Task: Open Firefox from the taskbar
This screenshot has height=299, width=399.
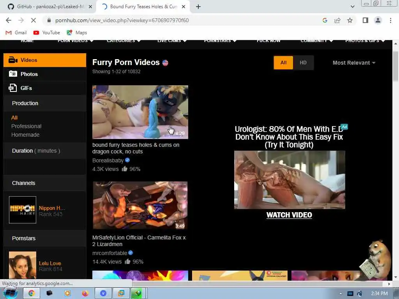Action: (85, 294)
